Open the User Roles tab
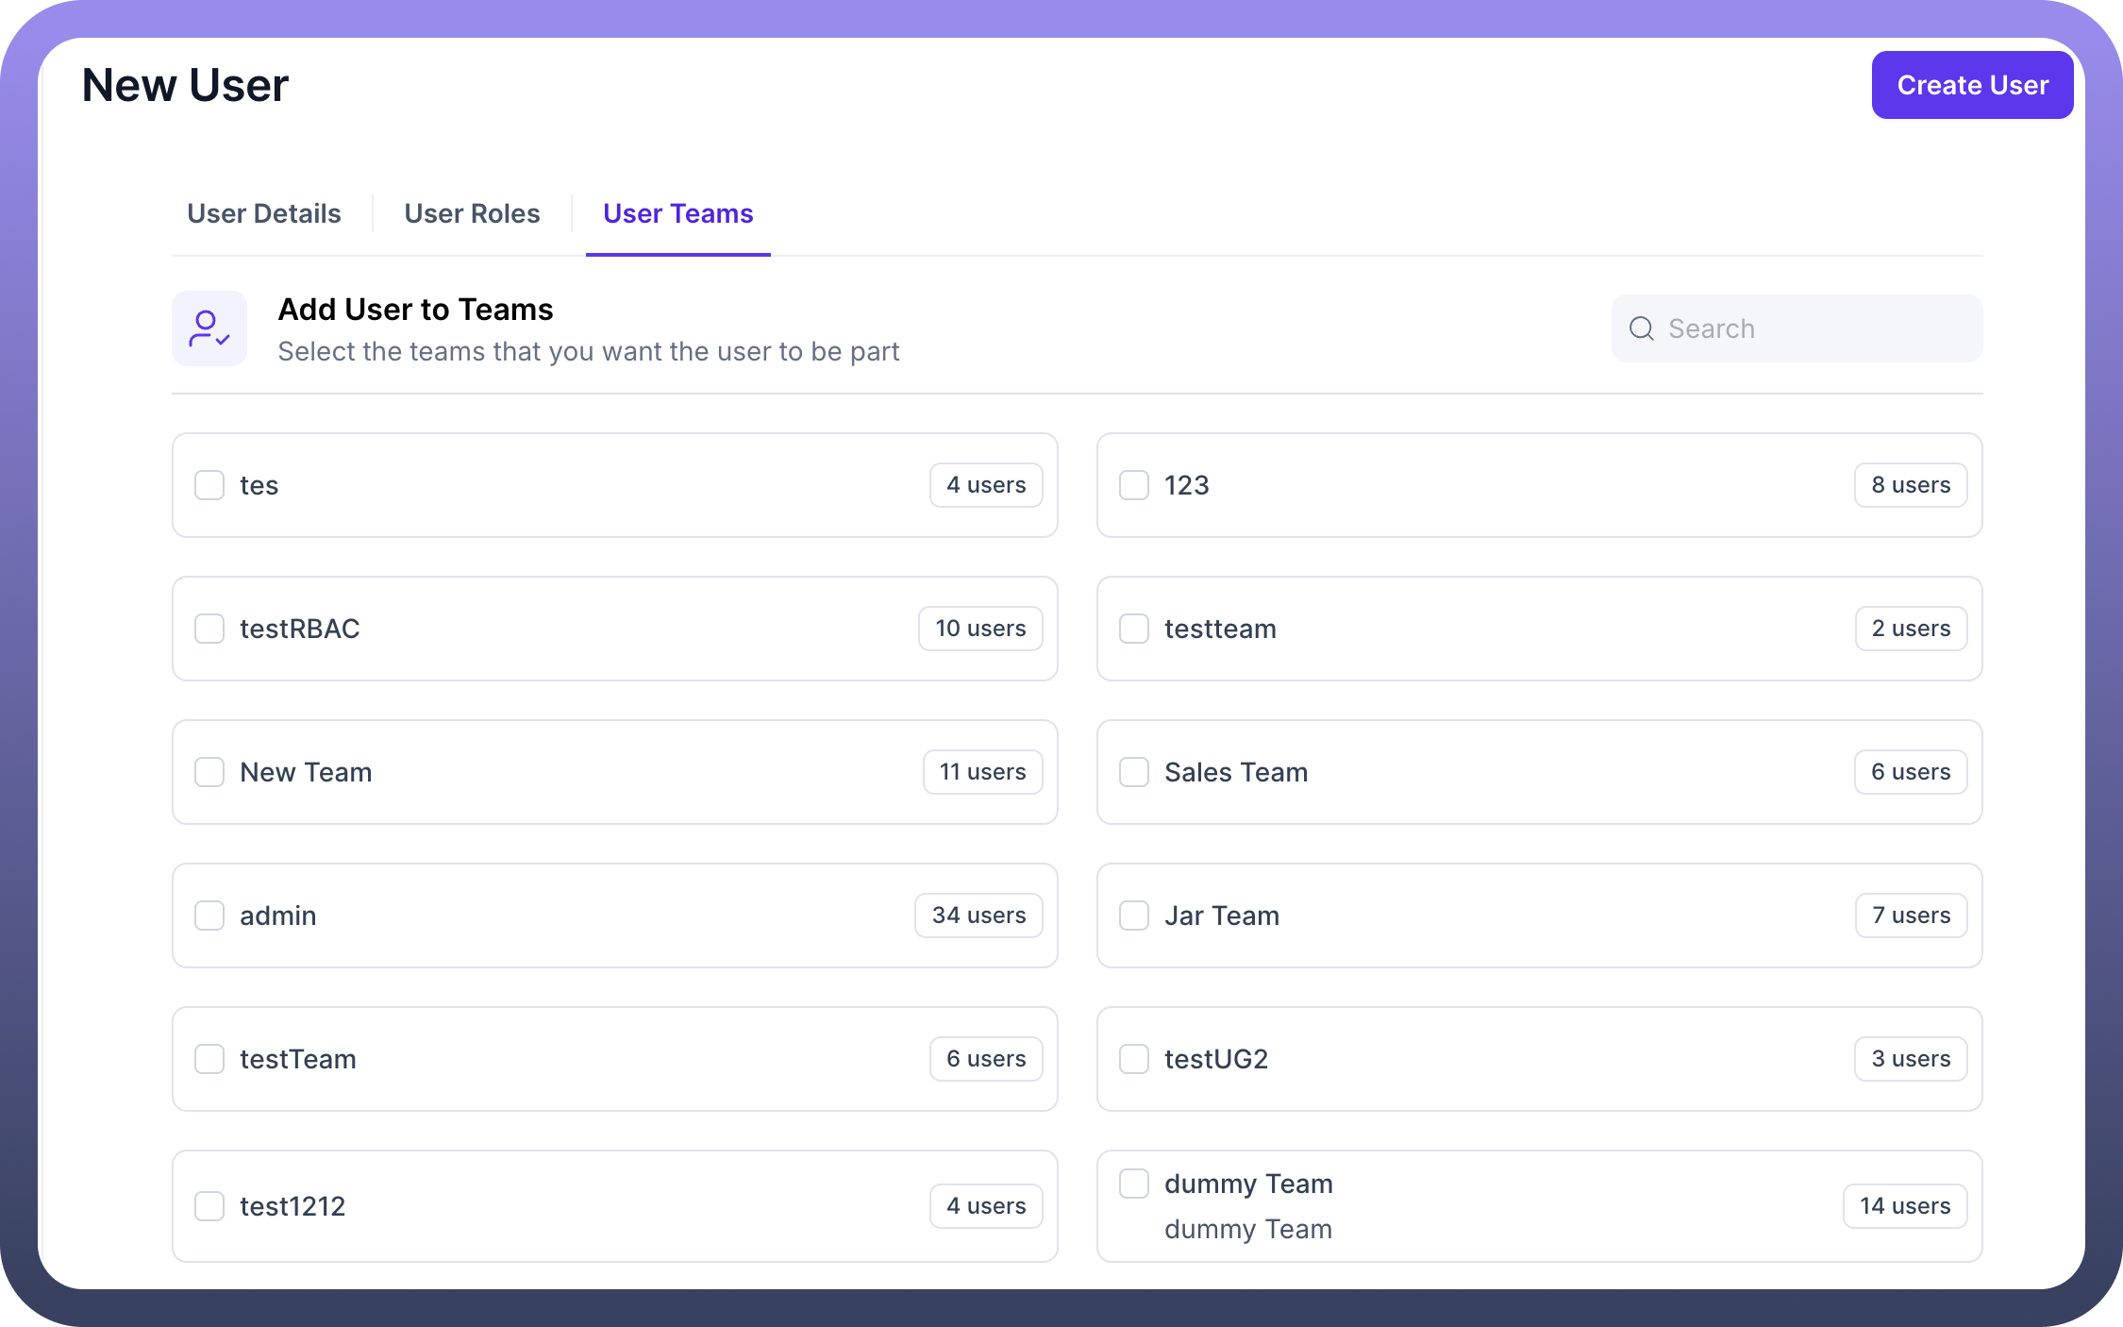Viewport: 2123px width, 1327px height. (472, 213)
